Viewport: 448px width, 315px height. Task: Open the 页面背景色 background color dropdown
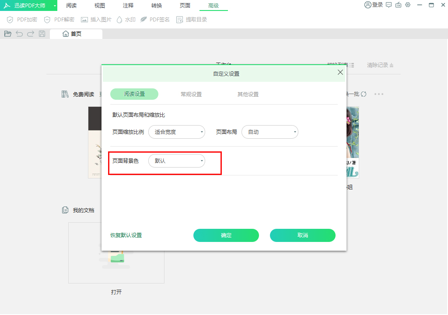click(177, 161)
